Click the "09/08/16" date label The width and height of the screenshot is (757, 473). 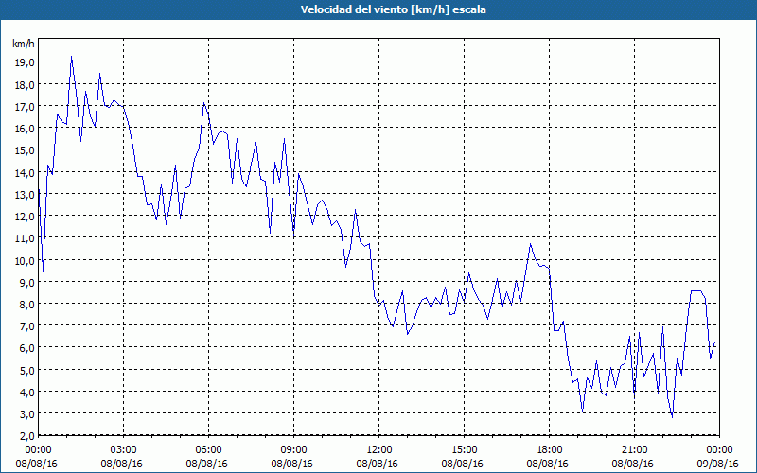pyautogui.click(x=718, y=464)
